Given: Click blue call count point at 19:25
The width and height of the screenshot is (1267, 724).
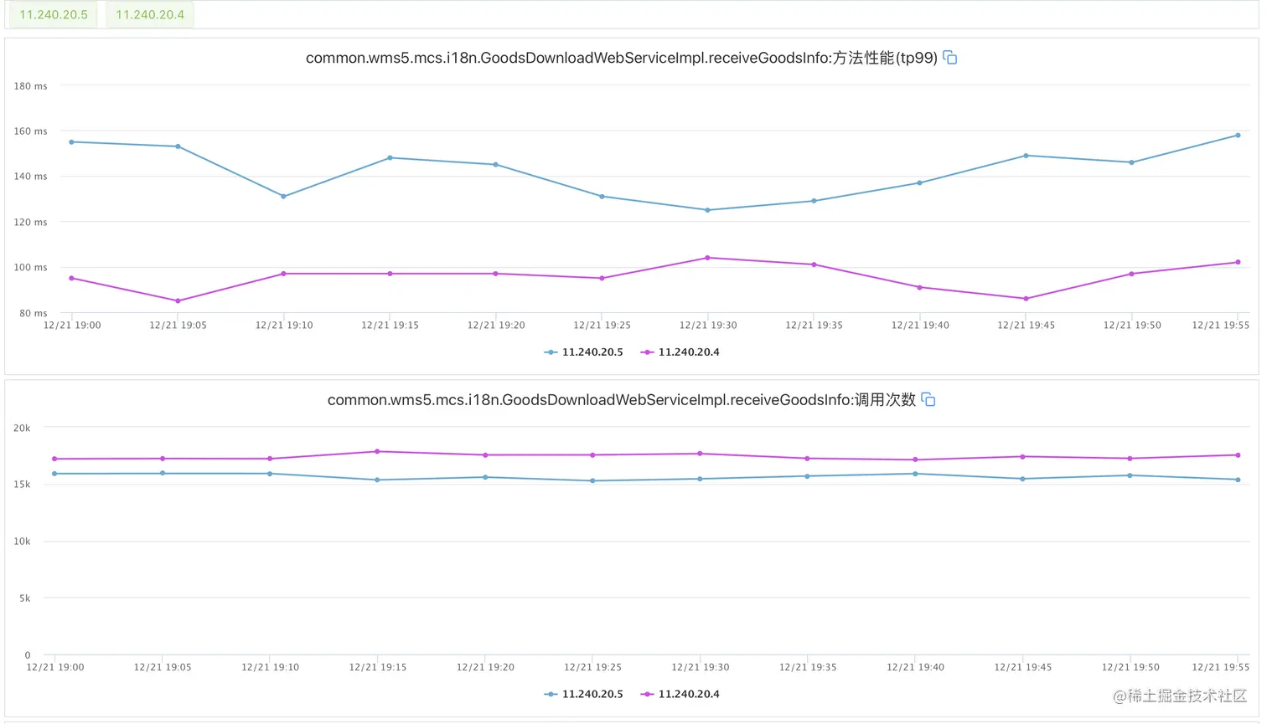Looking at the screenshot, I should pos(592,480).
